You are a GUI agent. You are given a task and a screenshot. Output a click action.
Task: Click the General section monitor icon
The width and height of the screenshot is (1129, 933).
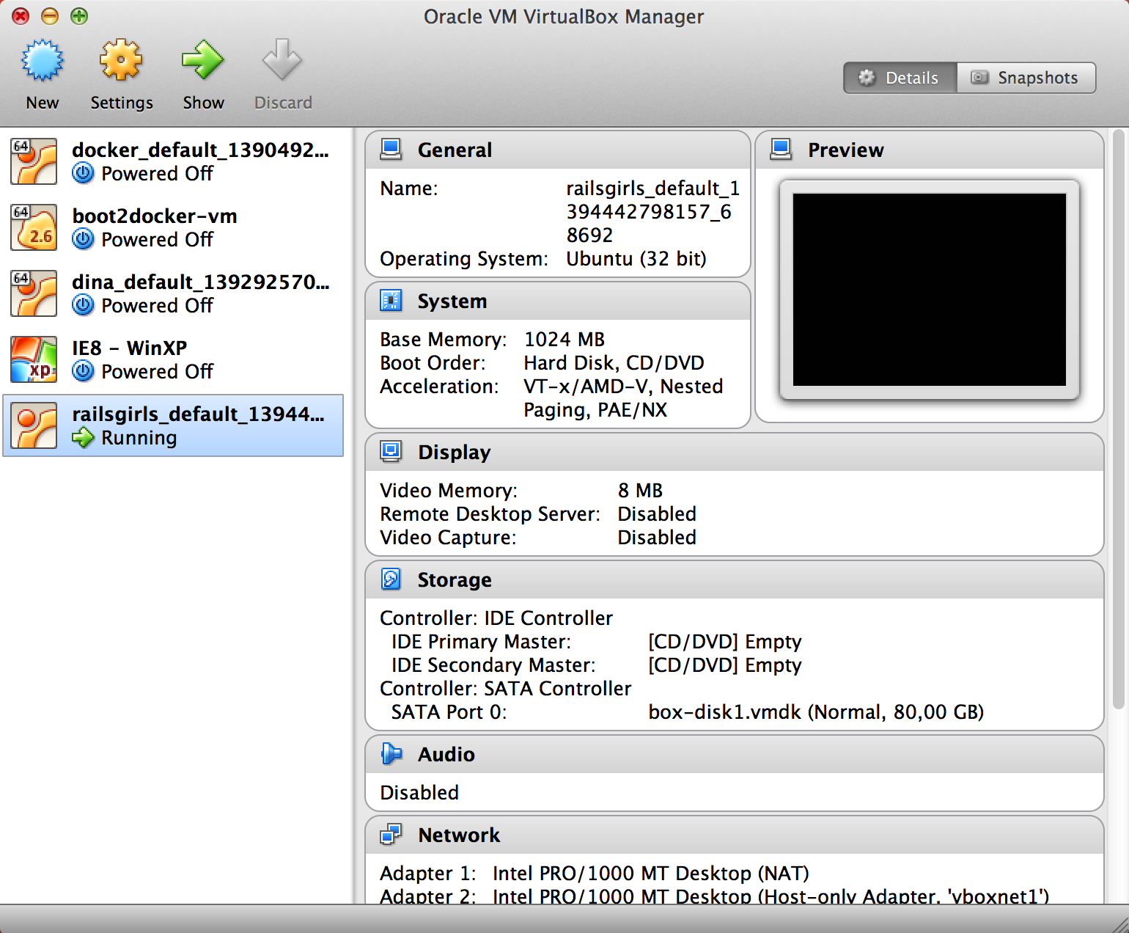click(x=391, y=149)
